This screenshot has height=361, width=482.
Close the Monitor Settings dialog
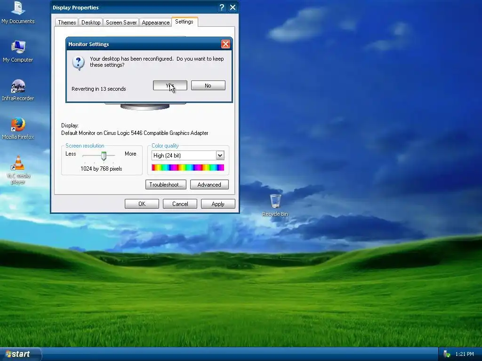pyautogui.click(x=225, y=44)
